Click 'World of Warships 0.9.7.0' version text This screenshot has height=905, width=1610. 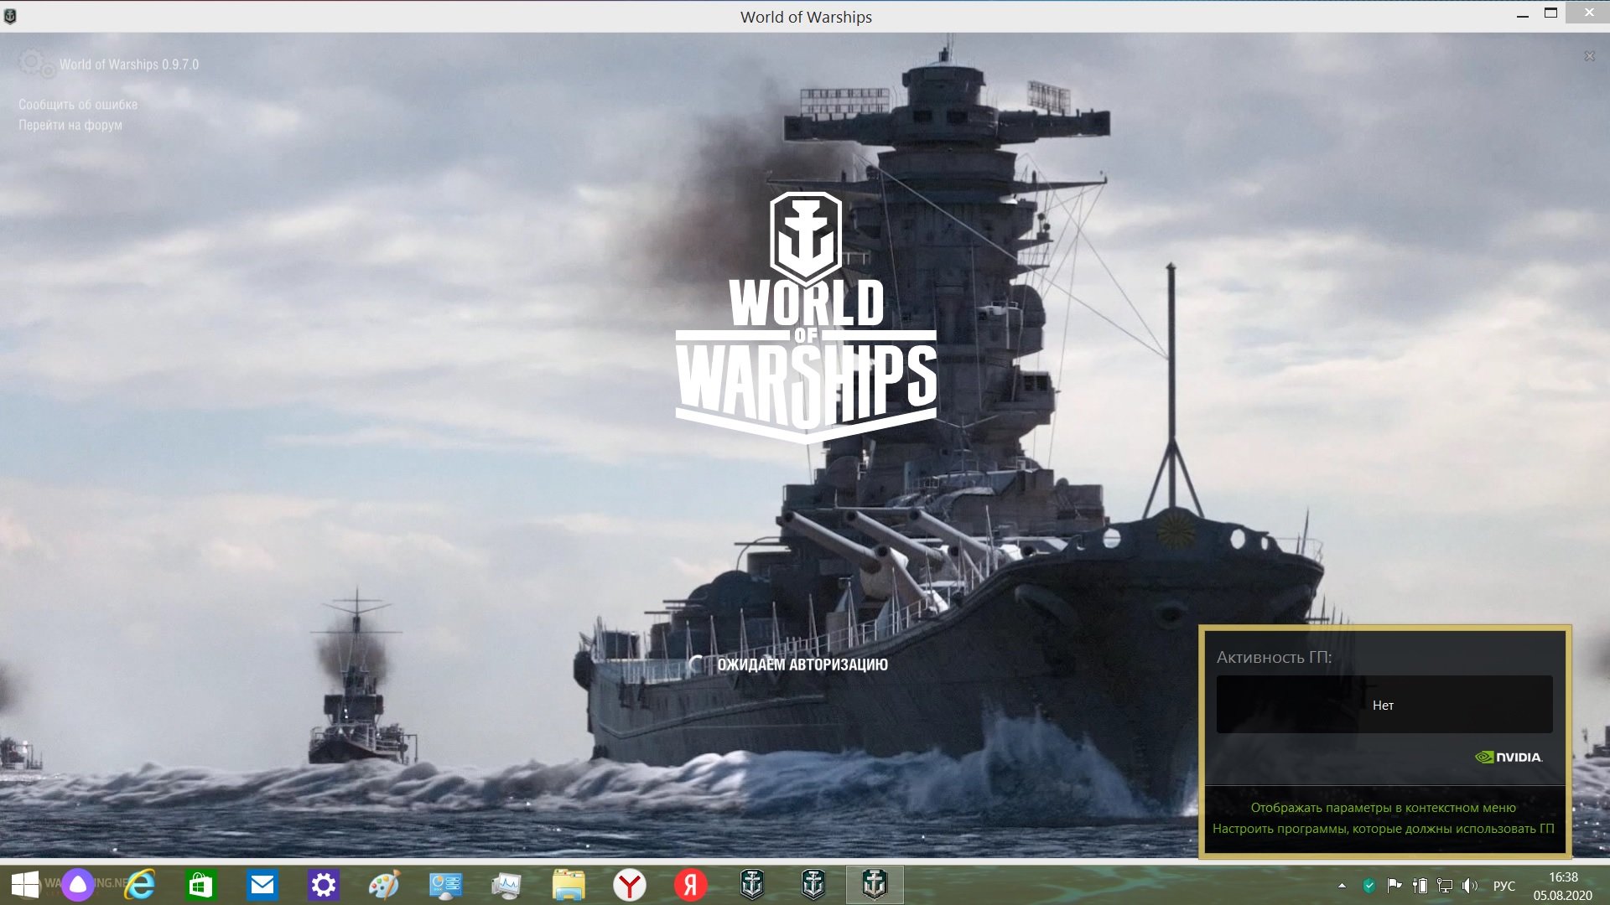click(x=129, y=65)
